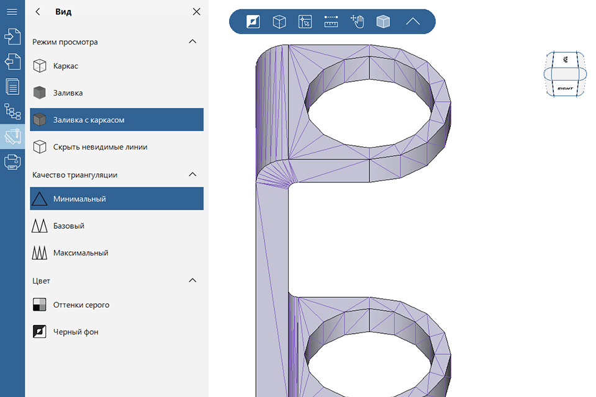The width and height of the screenshot is (596, 397).
Task: Choose Скрыть невидимые линии mode
Action: (x=117, y=146)
